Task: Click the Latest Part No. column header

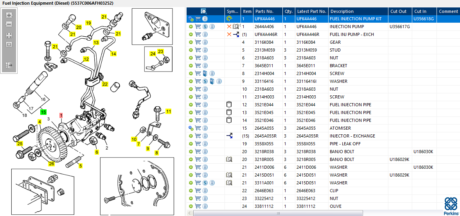Action: click(311, 11)
